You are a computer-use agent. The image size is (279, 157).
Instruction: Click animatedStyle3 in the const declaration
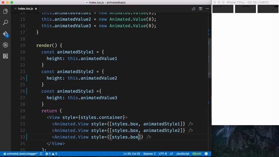pos(75,91)
